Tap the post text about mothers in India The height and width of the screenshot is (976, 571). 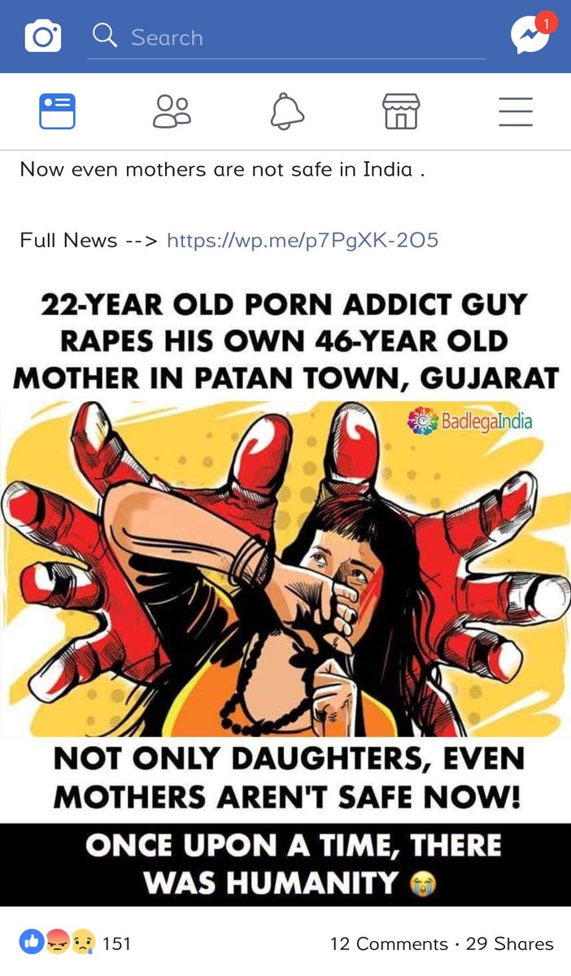coord(222,170)
